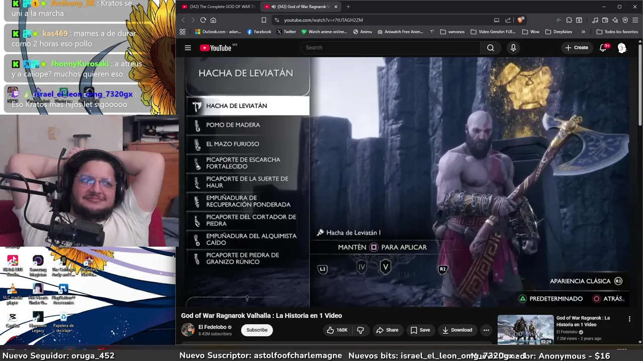Open the YouTube account avatar menu
This screenshot has width=643, height=361.
pos(622,48)
